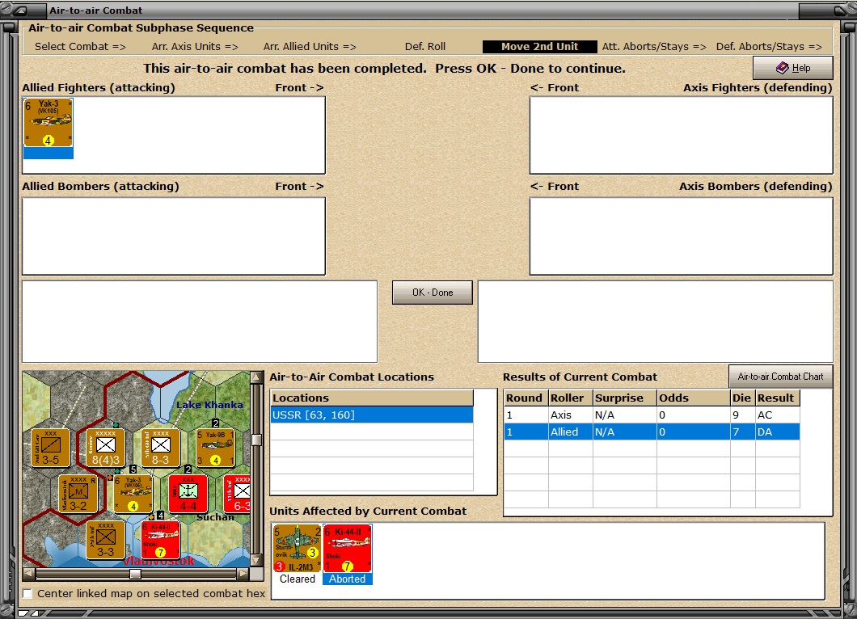Click the map horizontal scrollbar thumb
The image size is (857, 619).
click(x=136, y=574)
